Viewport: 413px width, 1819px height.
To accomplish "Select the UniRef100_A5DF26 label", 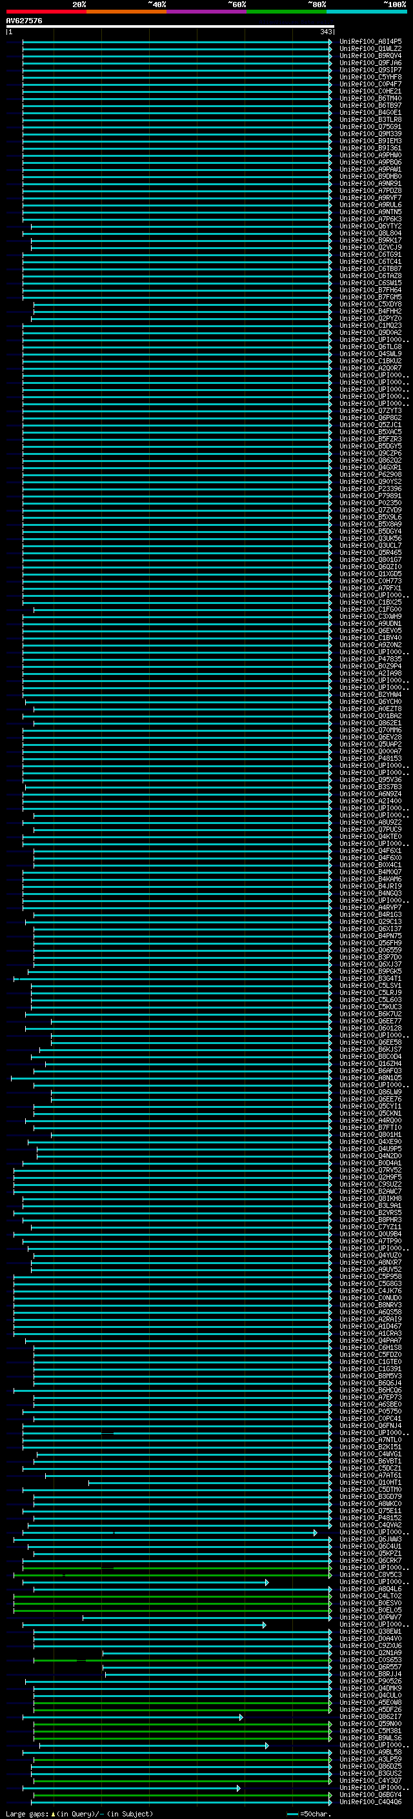I will point(370,1709).
